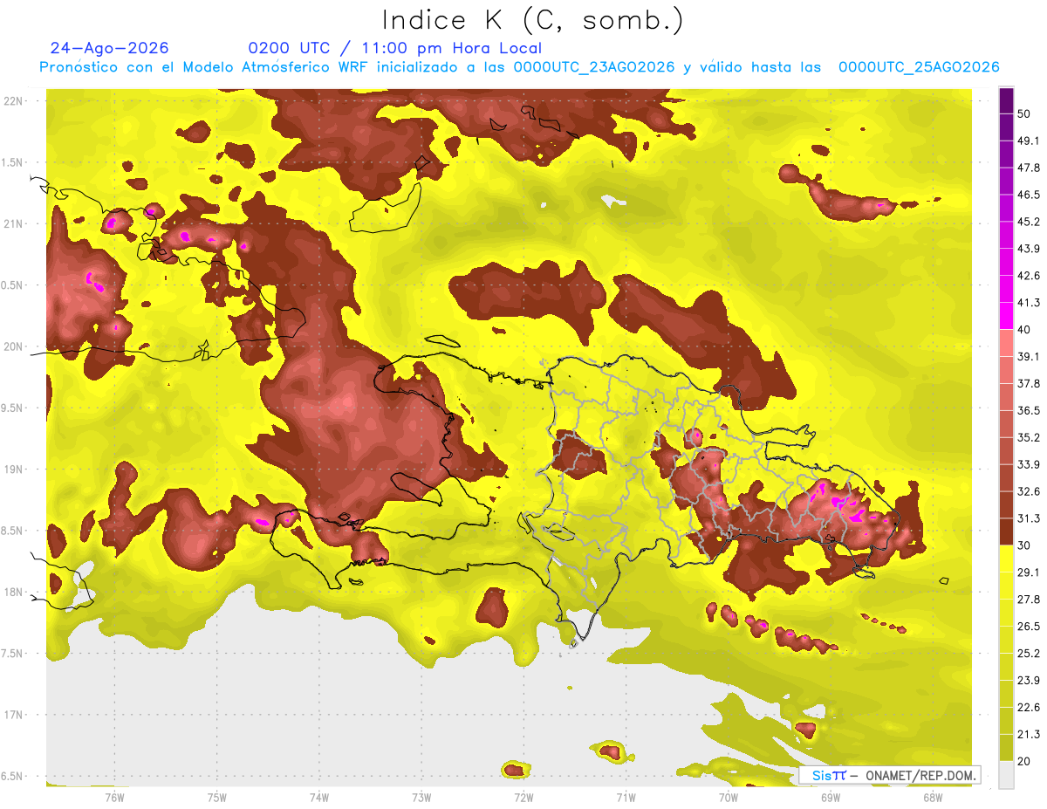Click the '43.9' color bar value
Image resolution: width=1047 pixels, height=809 pixels.
pyautogui.click(x=1029, y=249)
